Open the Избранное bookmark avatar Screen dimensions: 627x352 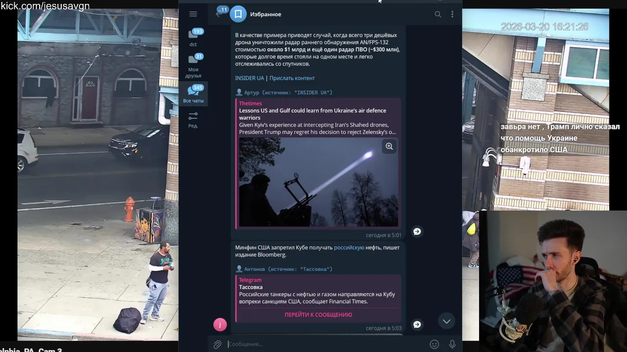(238, 14)
